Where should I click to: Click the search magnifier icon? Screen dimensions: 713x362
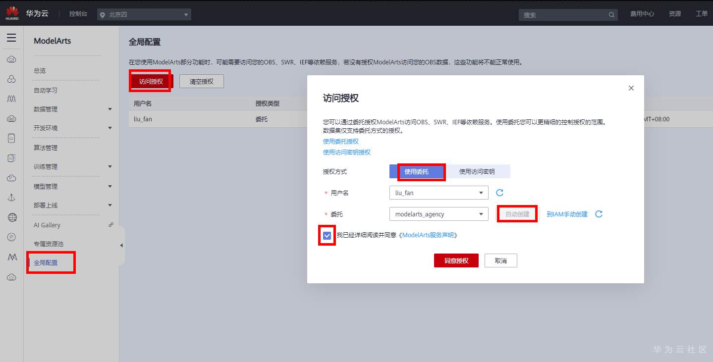coord(612,15)
